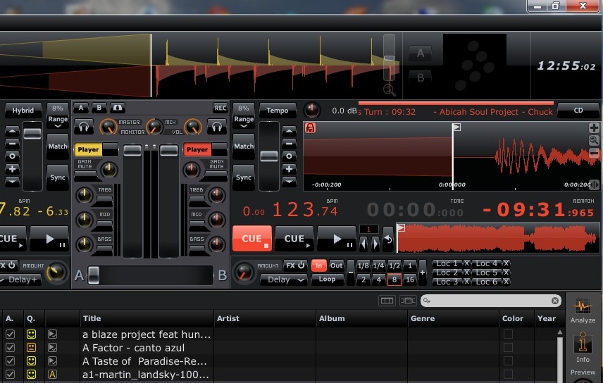Image resolution: width=603 pixels, height=383 pixels.
Task: Toggle color box for a blaze project row
Action: [508, 334]
